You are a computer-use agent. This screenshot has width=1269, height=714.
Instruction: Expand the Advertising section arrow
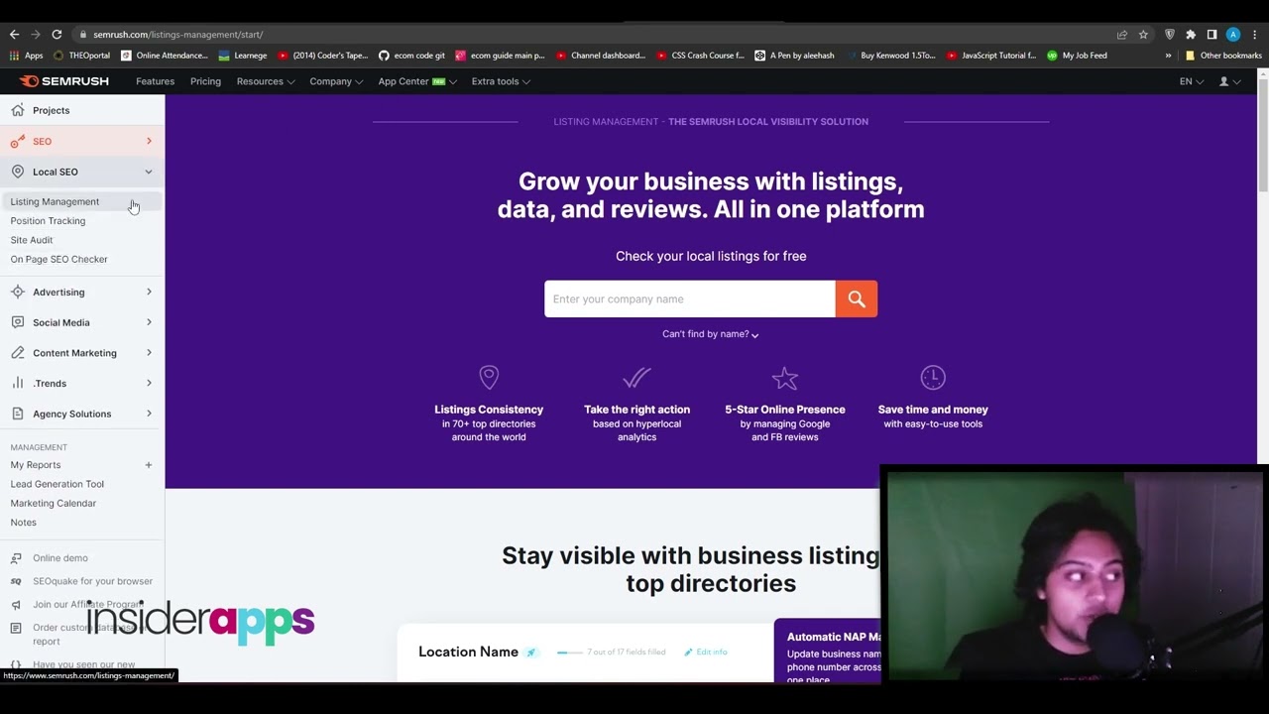click(149, 292)
